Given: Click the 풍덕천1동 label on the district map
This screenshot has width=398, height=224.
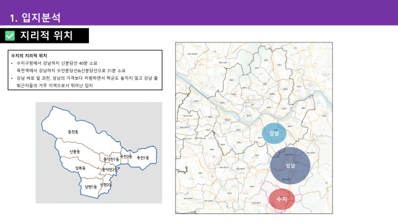Looking at the screenshot, I should click(x=111, y=159).
